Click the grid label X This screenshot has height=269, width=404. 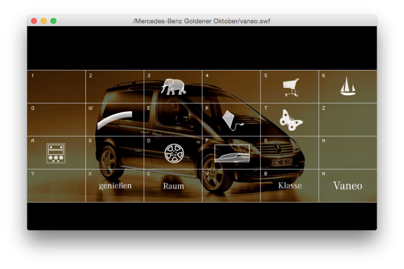point(90,174)
